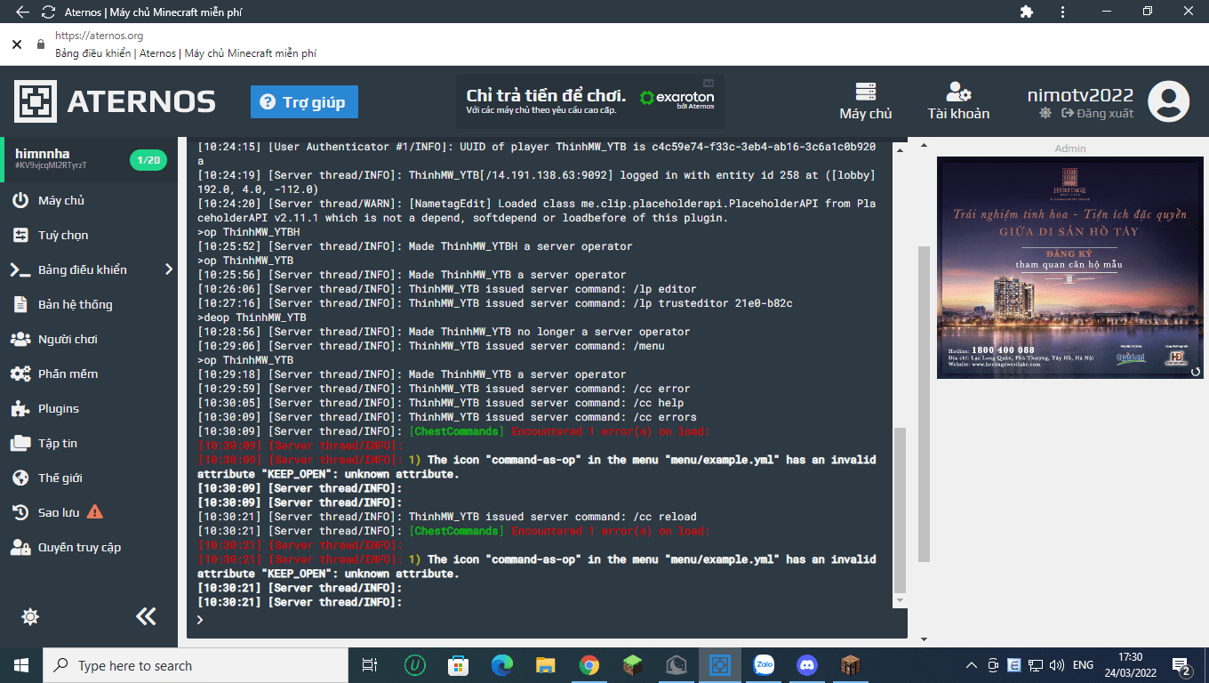Screen dimensions: 1209x683
Task: Click Đăng xuất to log out
Action: pos(1096,114)
